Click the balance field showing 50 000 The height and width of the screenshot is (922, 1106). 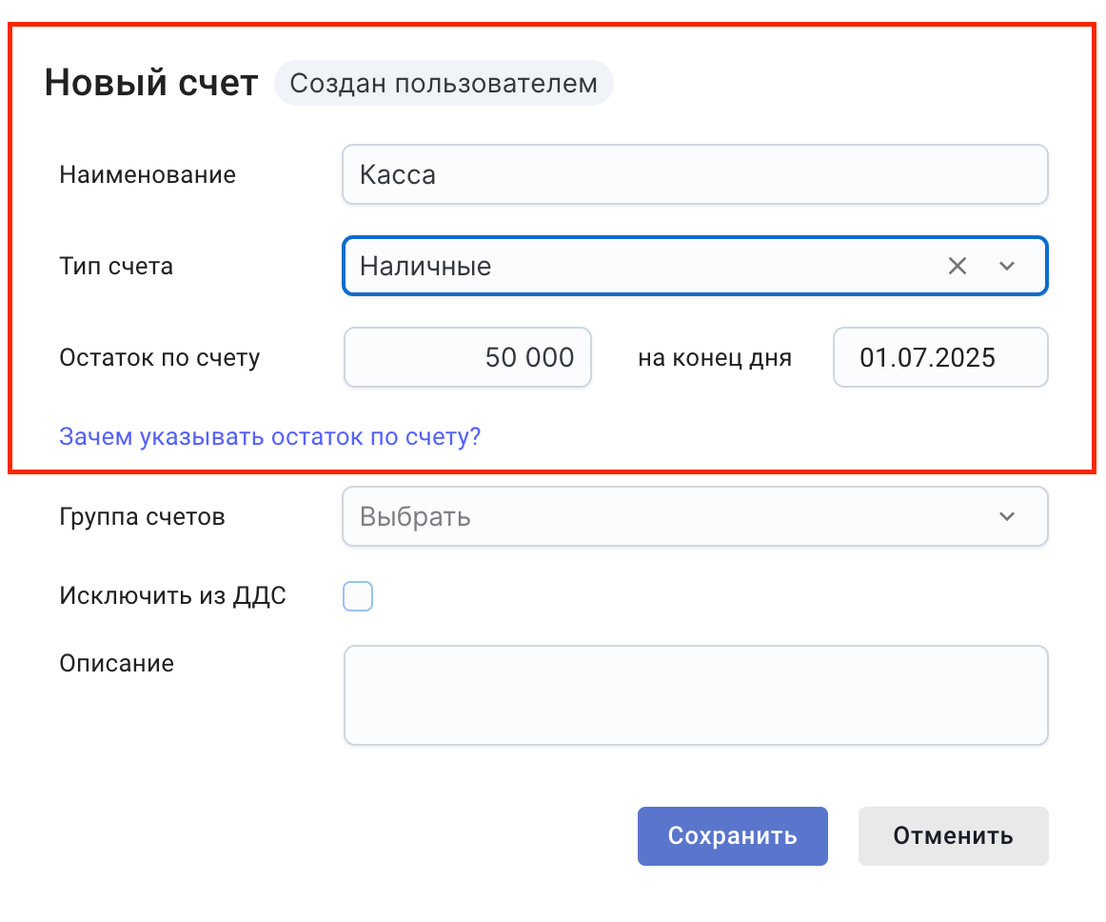(x=468, y=358)
